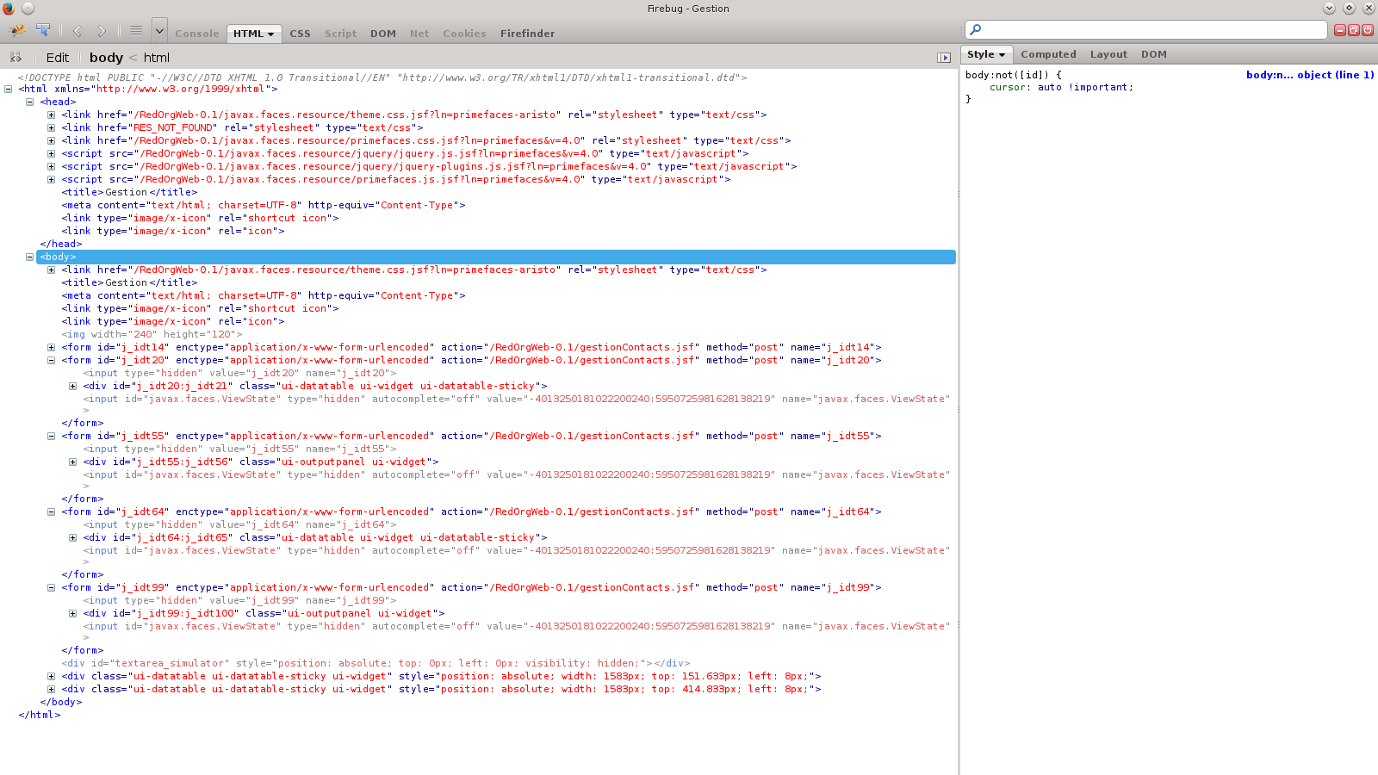The height and width of the screenshot is (775, 1378).
Task: Click the break on mutate icon
Action: [16, 58]
